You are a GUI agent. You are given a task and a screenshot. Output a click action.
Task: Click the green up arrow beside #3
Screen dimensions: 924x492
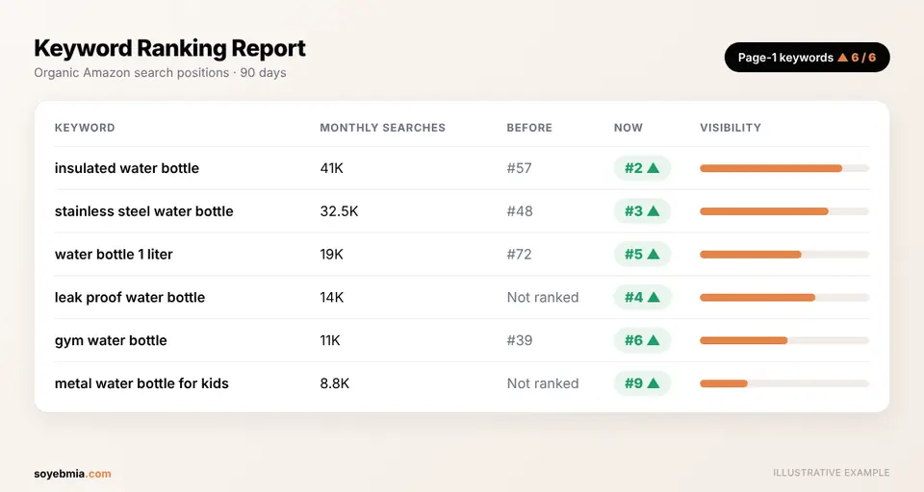point(653,210)
